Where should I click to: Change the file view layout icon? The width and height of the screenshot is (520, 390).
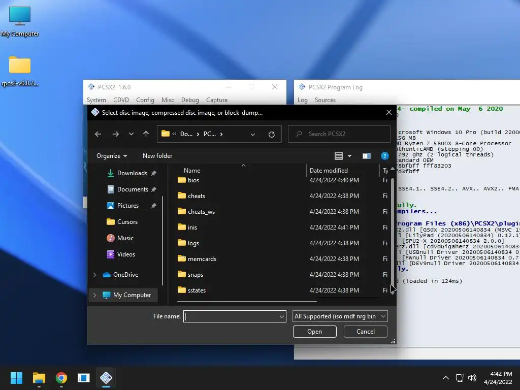click(x=339, y=156)
